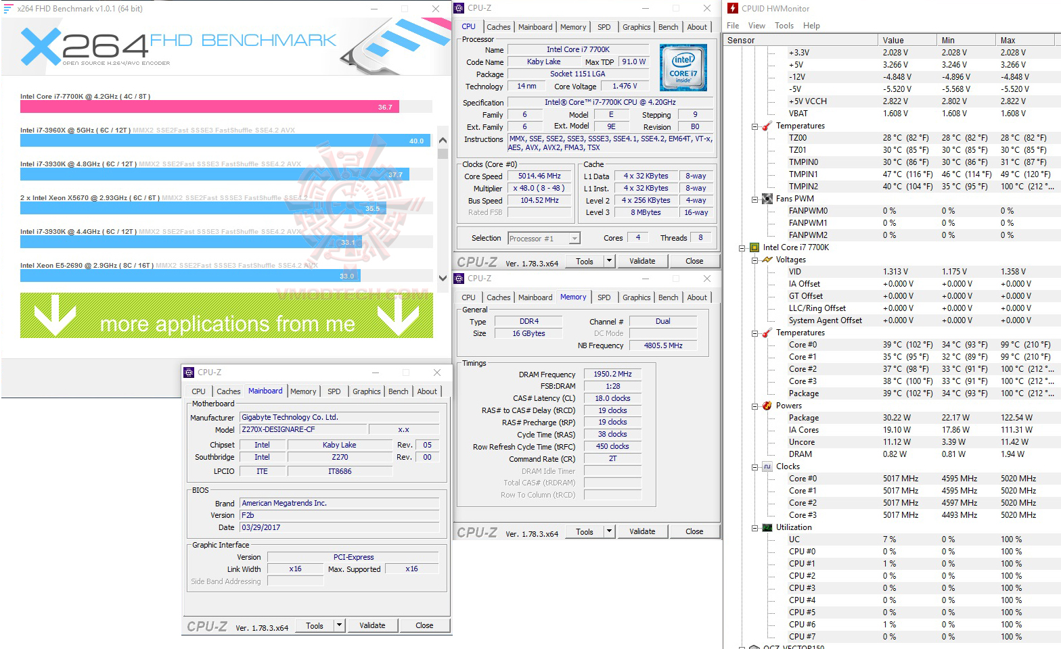Viewport: 1061px width, 649px height.
Task: Click thermometer icon of Temperatures node above TZ00
Action: click(767, 126)
